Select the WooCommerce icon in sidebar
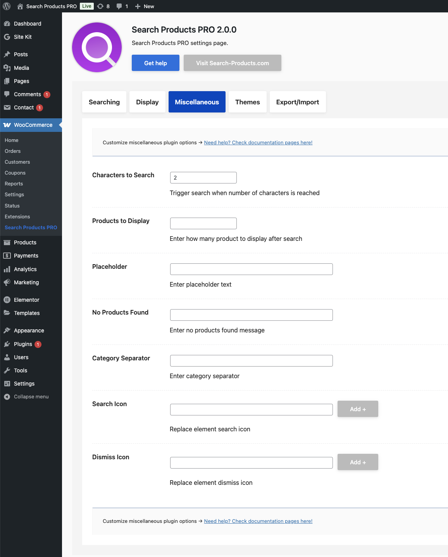The image size is (448, 557). point(7,125)
